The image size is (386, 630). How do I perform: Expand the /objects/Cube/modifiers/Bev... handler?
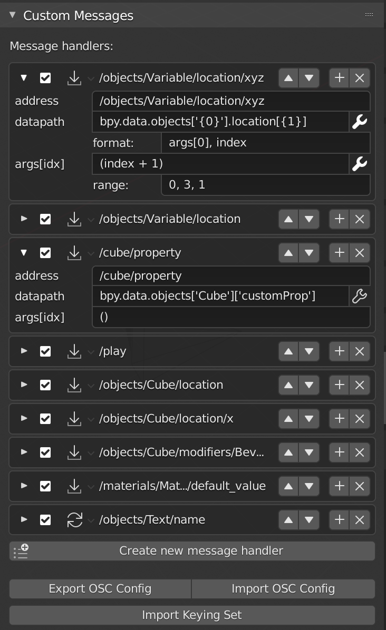[24, 452]
